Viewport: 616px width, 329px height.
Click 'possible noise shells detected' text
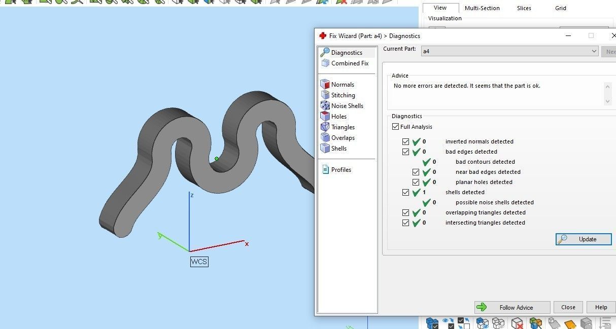tap(495, 202)
